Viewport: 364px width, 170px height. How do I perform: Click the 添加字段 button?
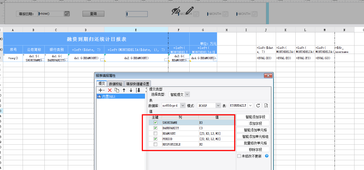click(253, 123)
